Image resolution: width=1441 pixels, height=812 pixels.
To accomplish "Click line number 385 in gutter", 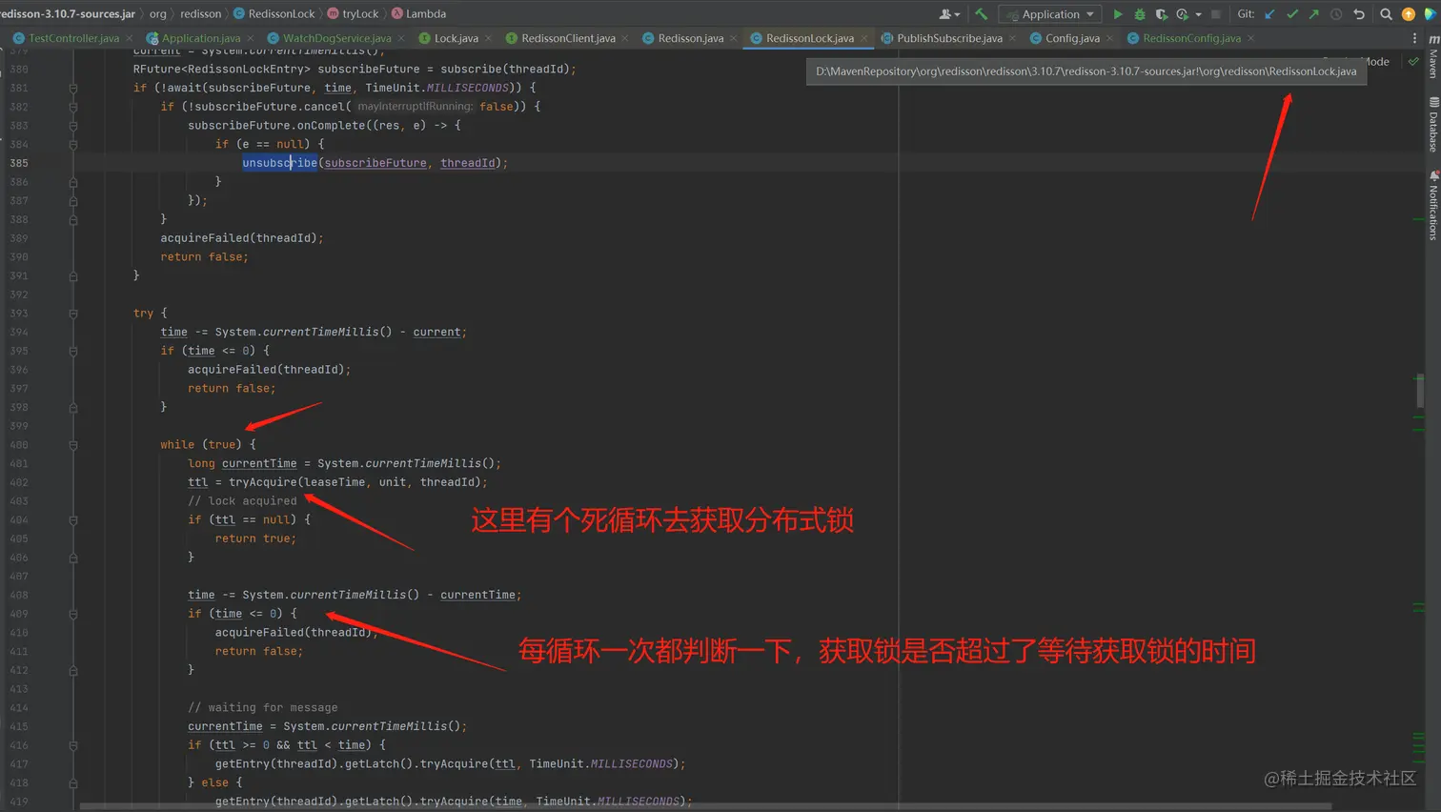I will coord(19,163).
